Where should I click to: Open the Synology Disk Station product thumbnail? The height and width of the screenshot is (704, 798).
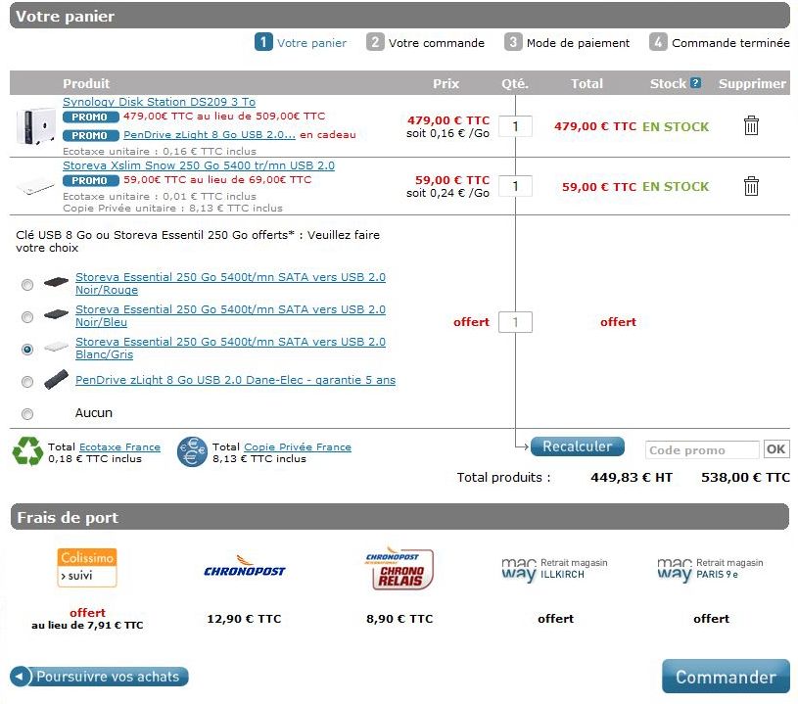(x=35, y=126)
